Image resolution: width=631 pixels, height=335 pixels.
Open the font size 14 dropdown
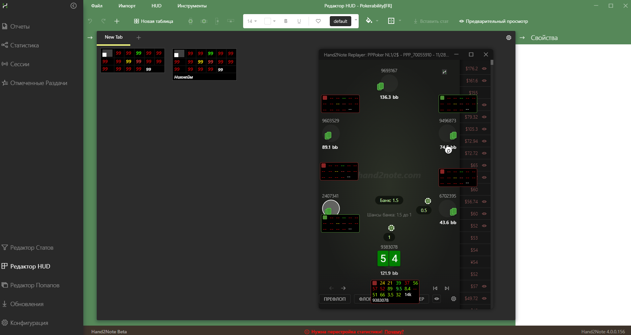(x=252, y=21)
